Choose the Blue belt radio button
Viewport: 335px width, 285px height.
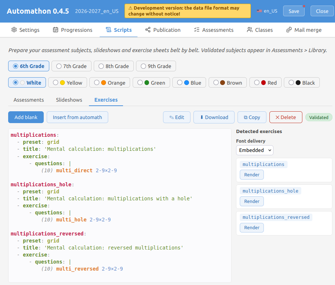(x=180, y=82)
